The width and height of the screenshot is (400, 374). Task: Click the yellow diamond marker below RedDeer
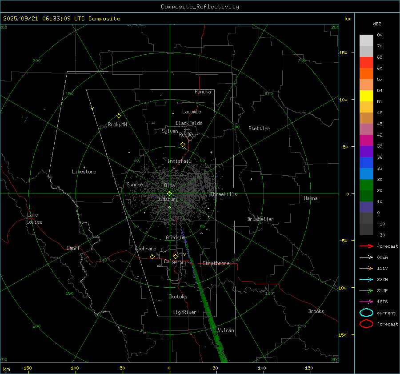point(183,145)
